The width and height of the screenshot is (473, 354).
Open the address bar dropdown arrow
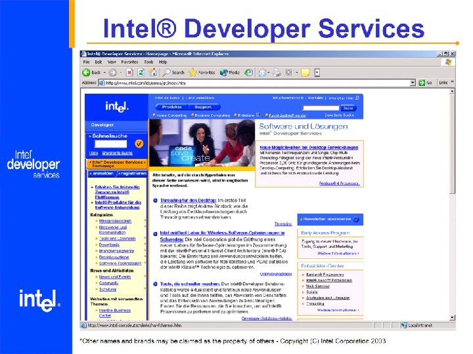pos(413,83)
